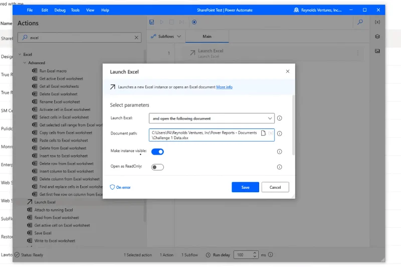Clear the excel search text with X

(x=136, y=38)
